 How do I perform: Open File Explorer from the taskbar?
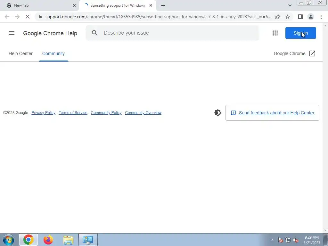click(68, 240)
